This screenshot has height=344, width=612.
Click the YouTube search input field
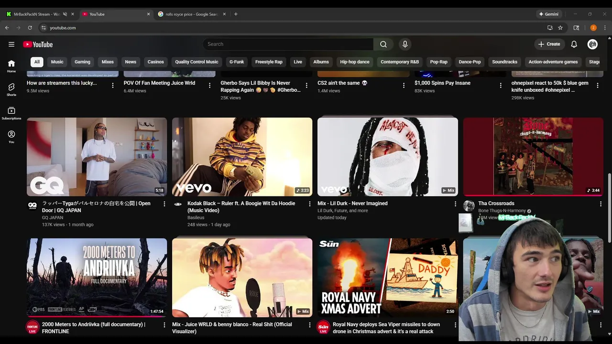click(288, 44)
